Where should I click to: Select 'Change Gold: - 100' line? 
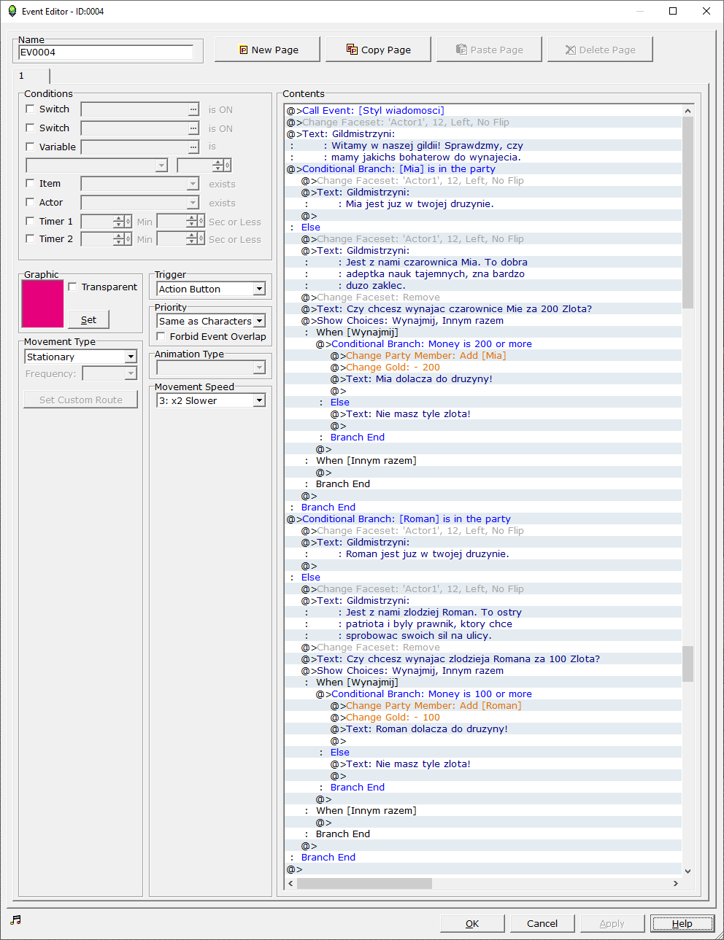[483, 718]
